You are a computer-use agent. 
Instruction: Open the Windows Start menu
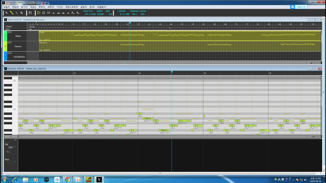coord(4,180)
